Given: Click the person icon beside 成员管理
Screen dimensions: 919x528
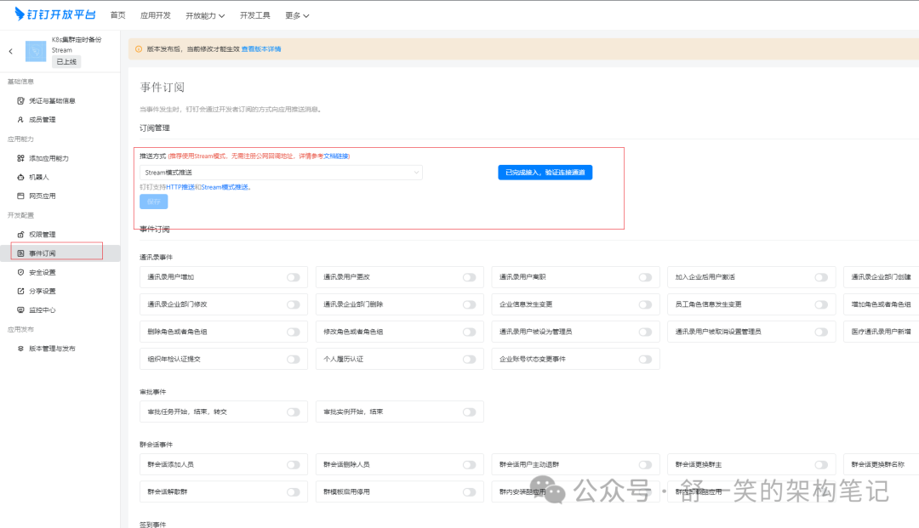Looking at the screenshot, I should pyautogui.click(x=20, y=119).
